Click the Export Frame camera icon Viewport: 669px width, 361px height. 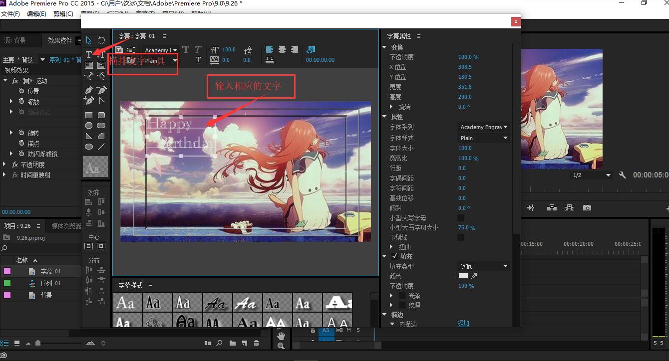click(587, 208)
